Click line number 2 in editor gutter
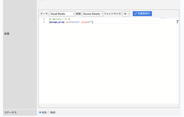The width and height of the screenshot is (184, 117). [x=44, y=22]
